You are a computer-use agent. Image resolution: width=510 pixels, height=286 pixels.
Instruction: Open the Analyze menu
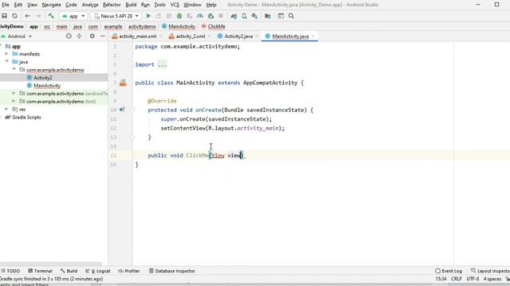[x=90, y=5]
